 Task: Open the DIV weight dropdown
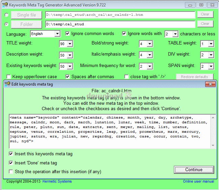pyautogui.click(x=211, y=55)
